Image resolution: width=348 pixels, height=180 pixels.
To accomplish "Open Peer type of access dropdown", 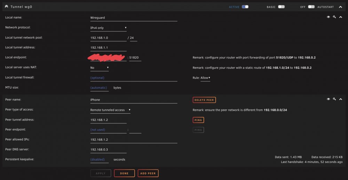I will click(x=110, y=110).
